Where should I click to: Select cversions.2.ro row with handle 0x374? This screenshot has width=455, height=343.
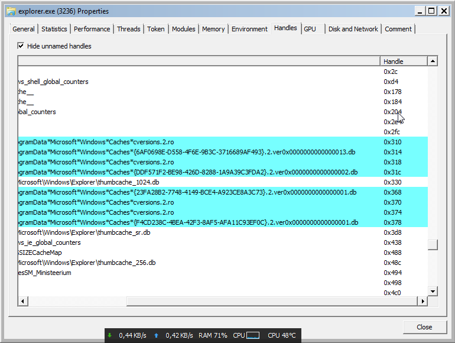223,212
